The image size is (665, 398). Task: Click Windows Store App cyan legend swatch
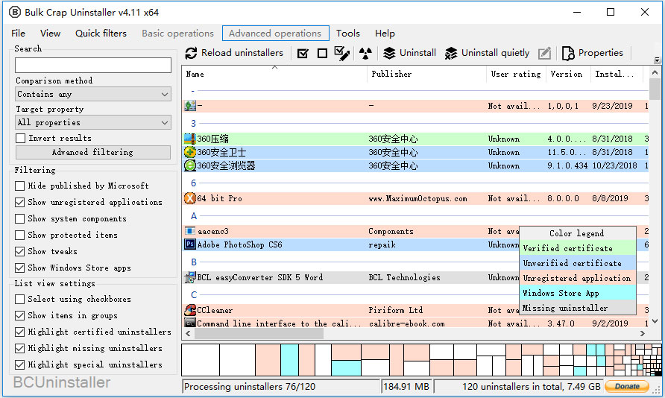pyautogui.click(x=577, y=293)
